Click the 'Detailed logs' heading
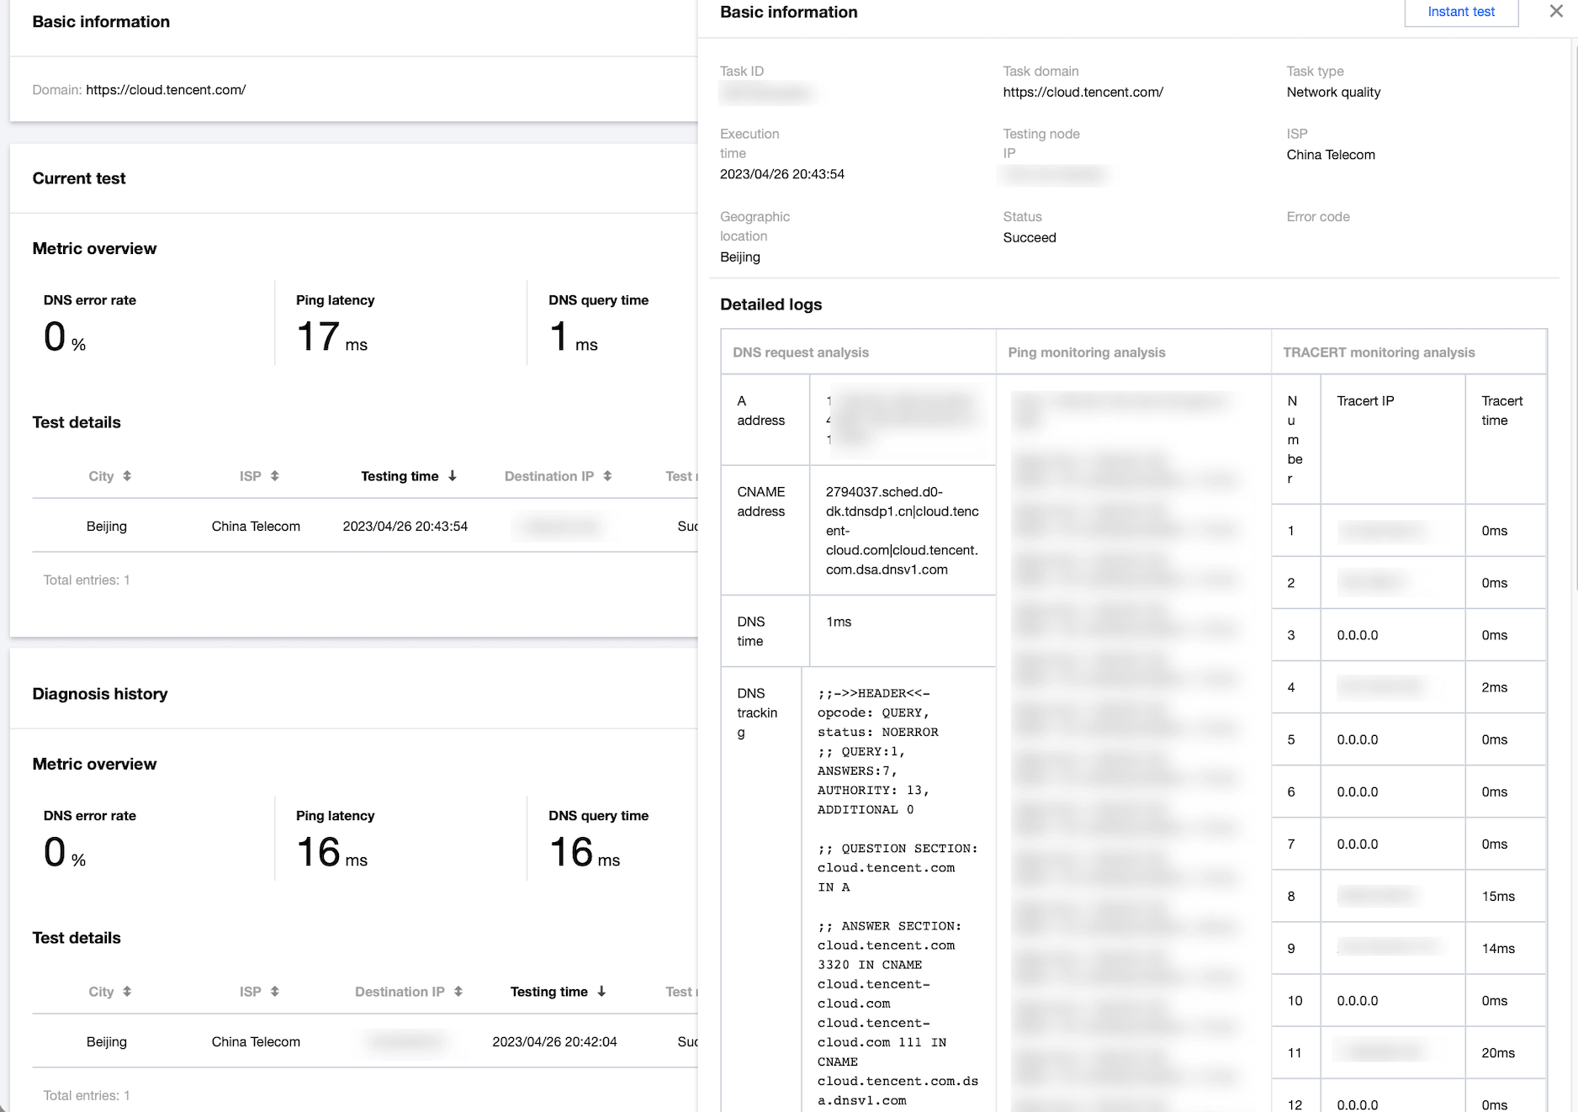The height and width of the screenshot is (1112, 1578). 771,304
